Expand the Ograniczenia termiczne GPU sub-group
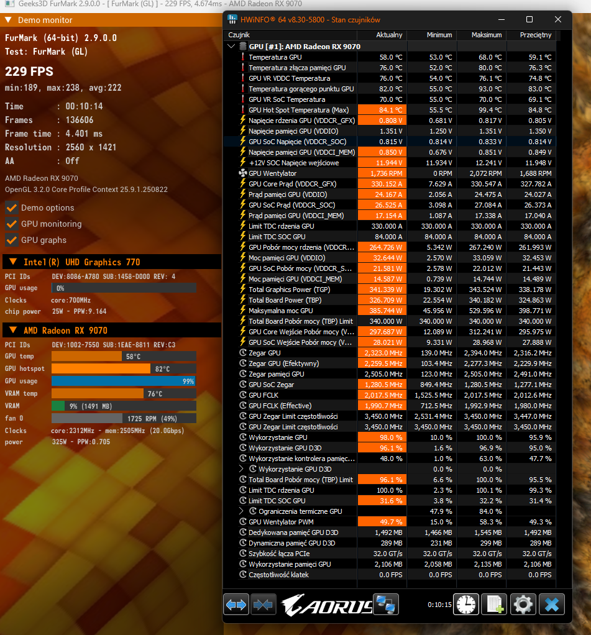 click(241, 511)
